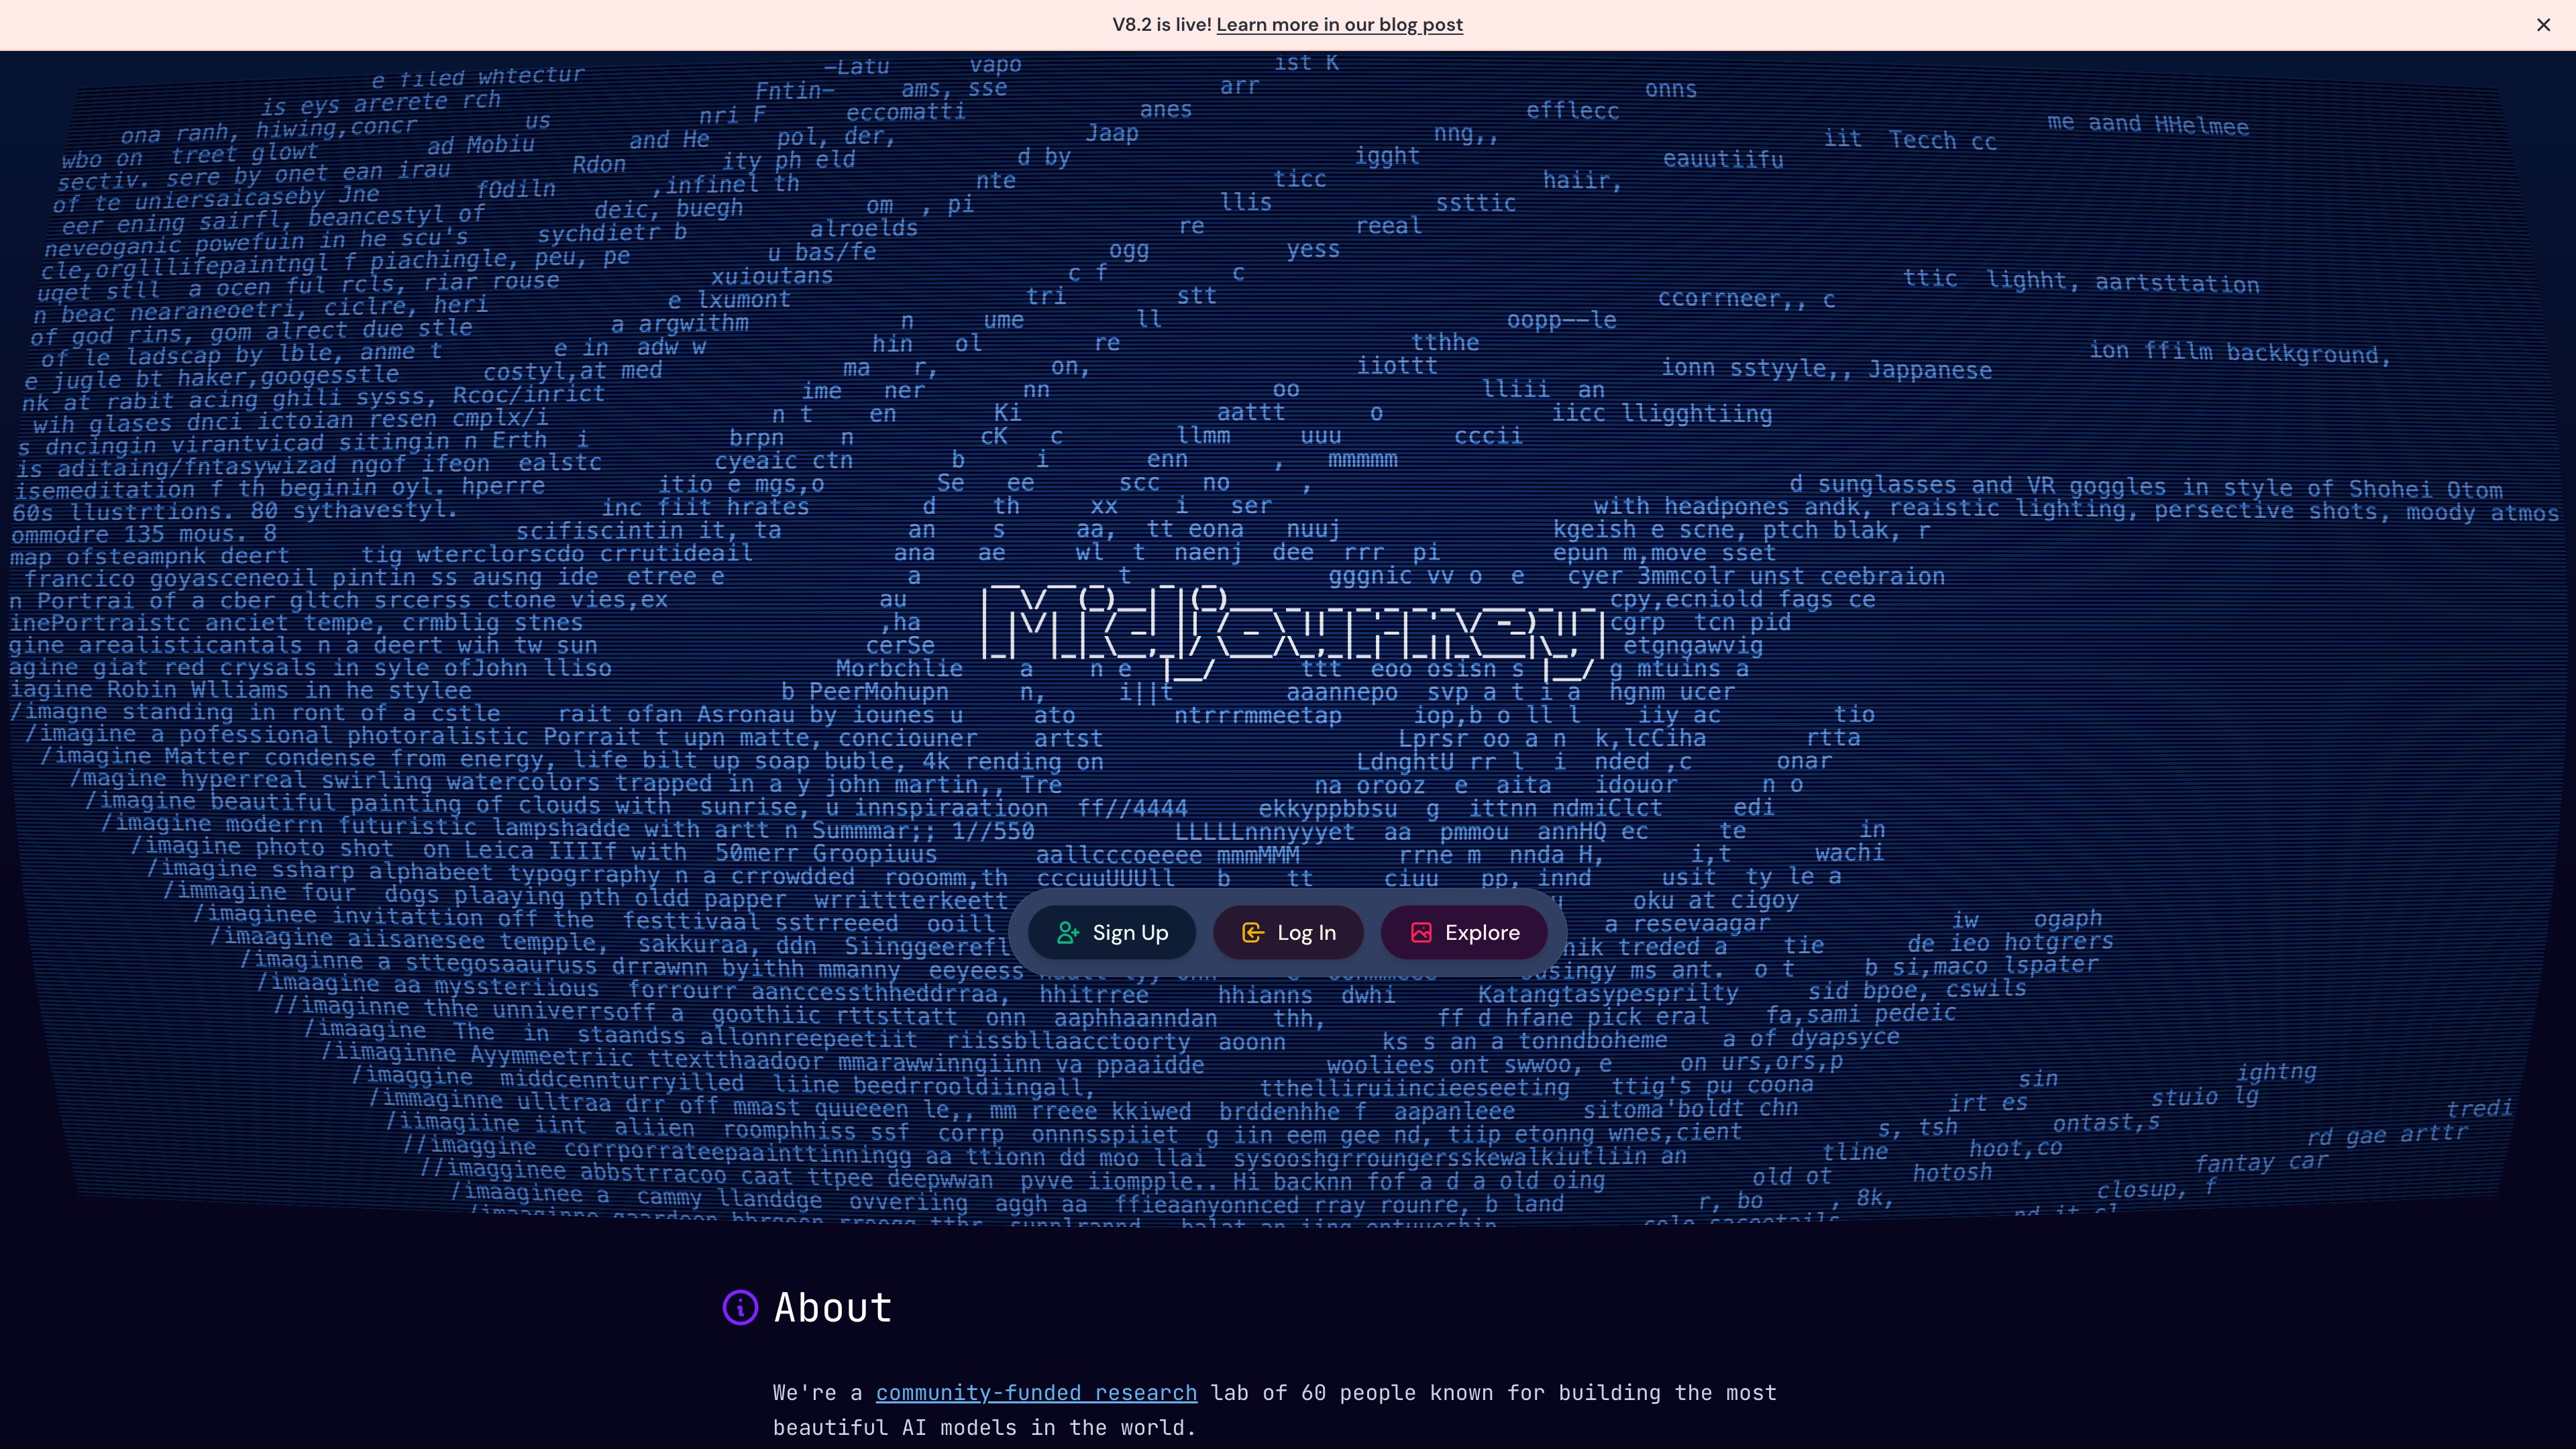Follow the 'community-funded research' link
This screenshot has height=1449, width=2576.
pos(1036,1393)
